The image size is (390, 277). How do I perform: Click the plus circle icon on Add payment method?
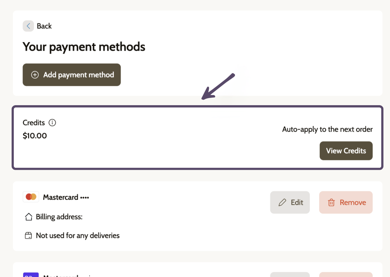[35, 75]
